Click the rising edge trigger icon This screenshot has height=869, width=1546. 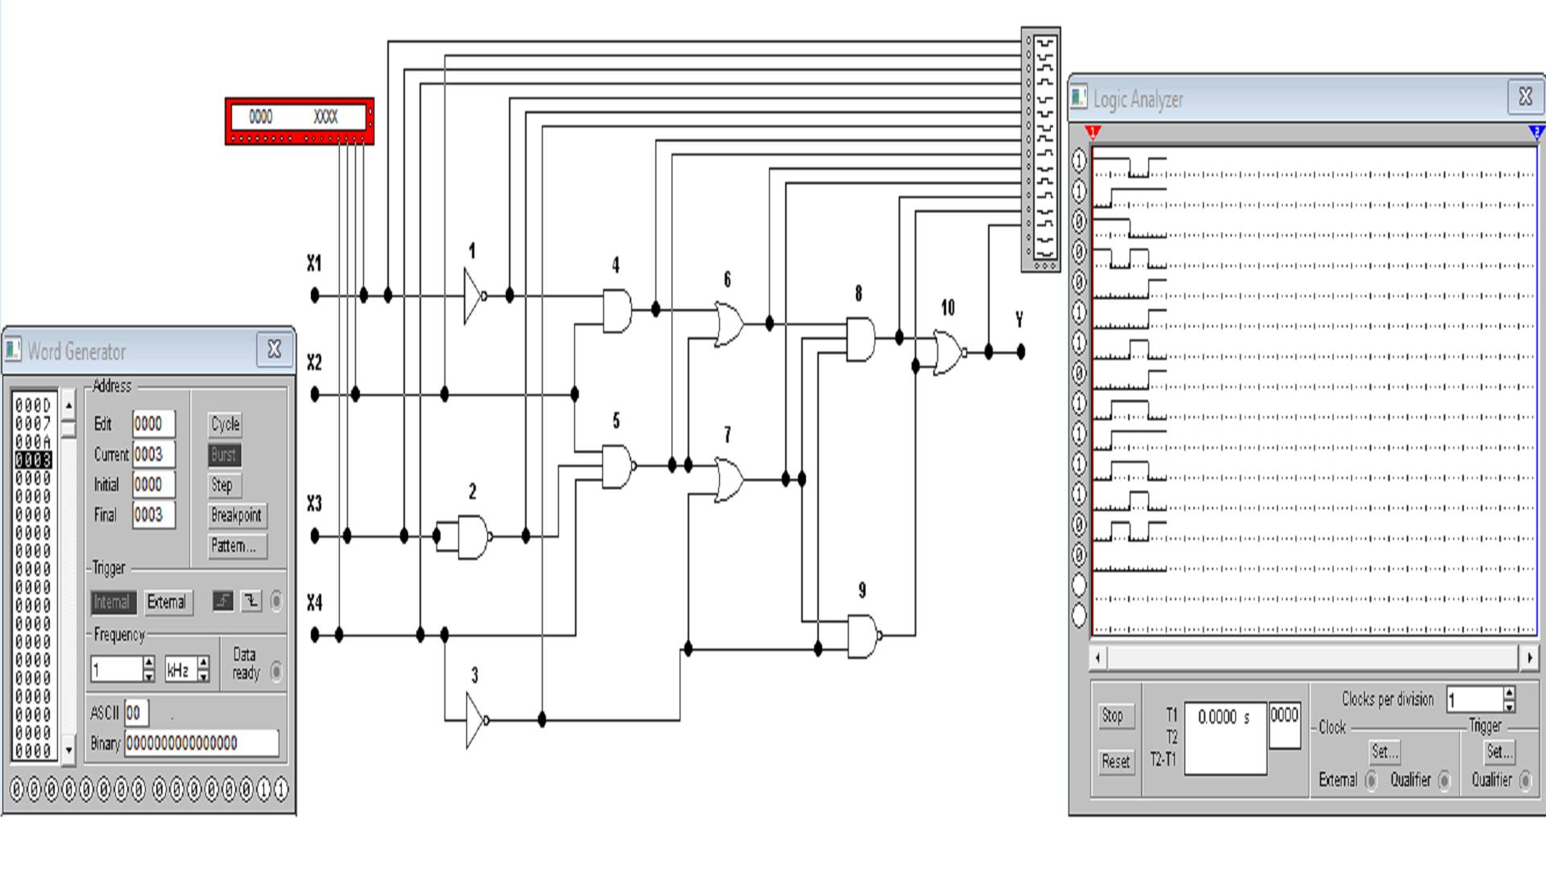[x=223, y=601]
